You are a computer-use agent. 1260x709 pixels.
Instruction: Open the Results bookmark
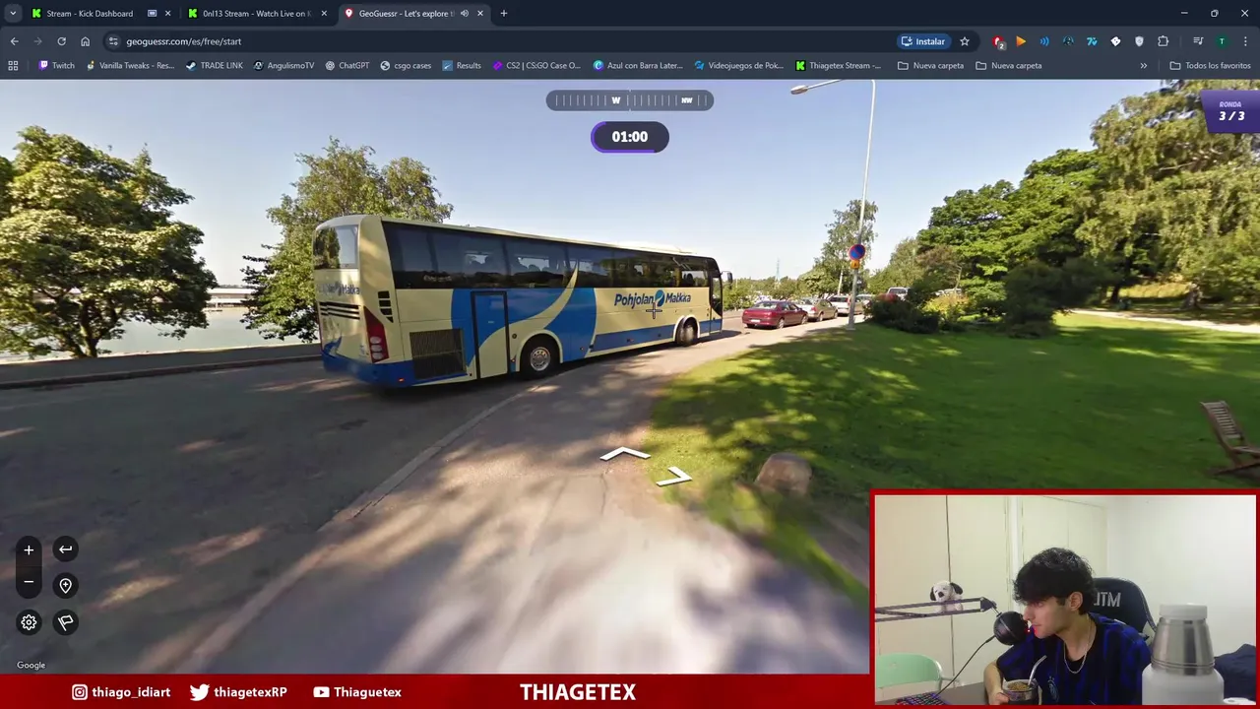click(462, 66)
